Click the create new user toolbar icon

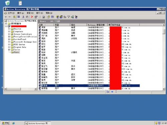(x=57, y=17)
